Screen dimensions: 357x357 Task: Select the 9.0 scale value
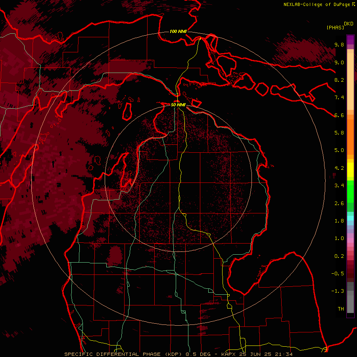pyautogui.click(x=339, y=62)
